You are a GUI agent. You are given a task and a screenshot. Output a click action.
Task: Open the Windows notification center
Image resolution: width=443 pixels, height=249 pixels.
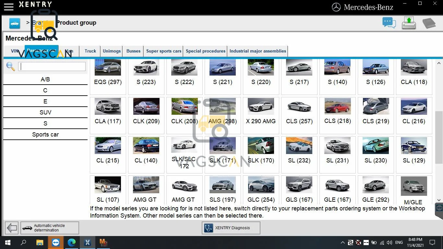point(432,243)
